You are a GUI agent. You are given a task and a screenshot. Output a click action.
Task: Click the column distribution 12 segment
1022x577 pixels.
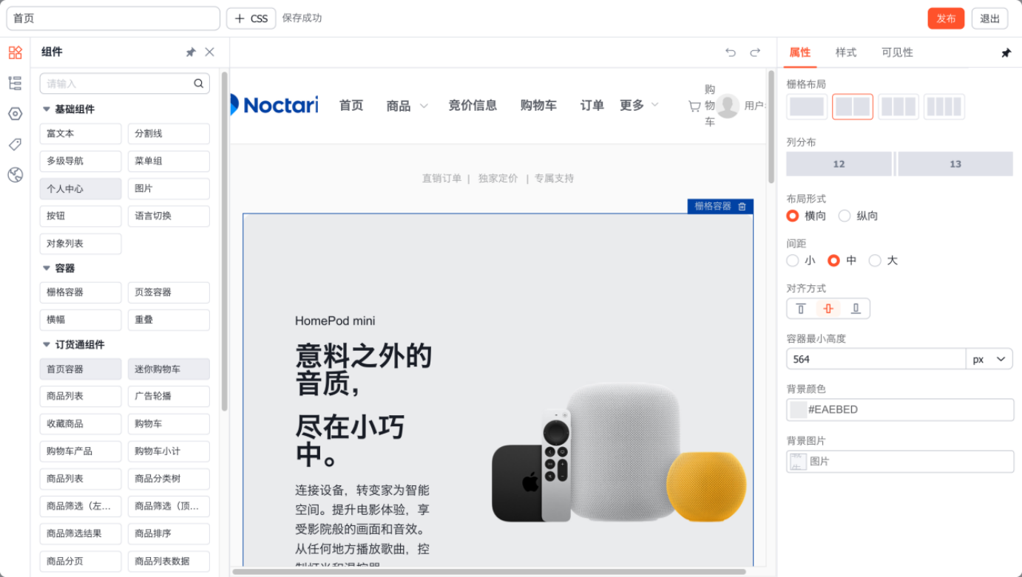pos(839,164)
